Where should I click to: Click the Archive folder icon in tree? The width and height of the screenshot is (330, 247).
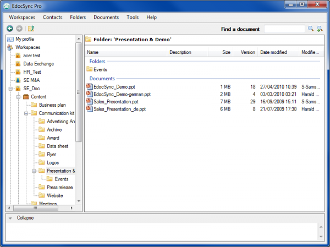[42, 129]
